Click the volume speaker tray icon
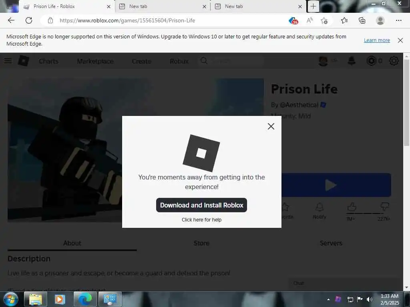Image resolution: width=410 pixels, height=307 pixels. [x=369, y=299]
